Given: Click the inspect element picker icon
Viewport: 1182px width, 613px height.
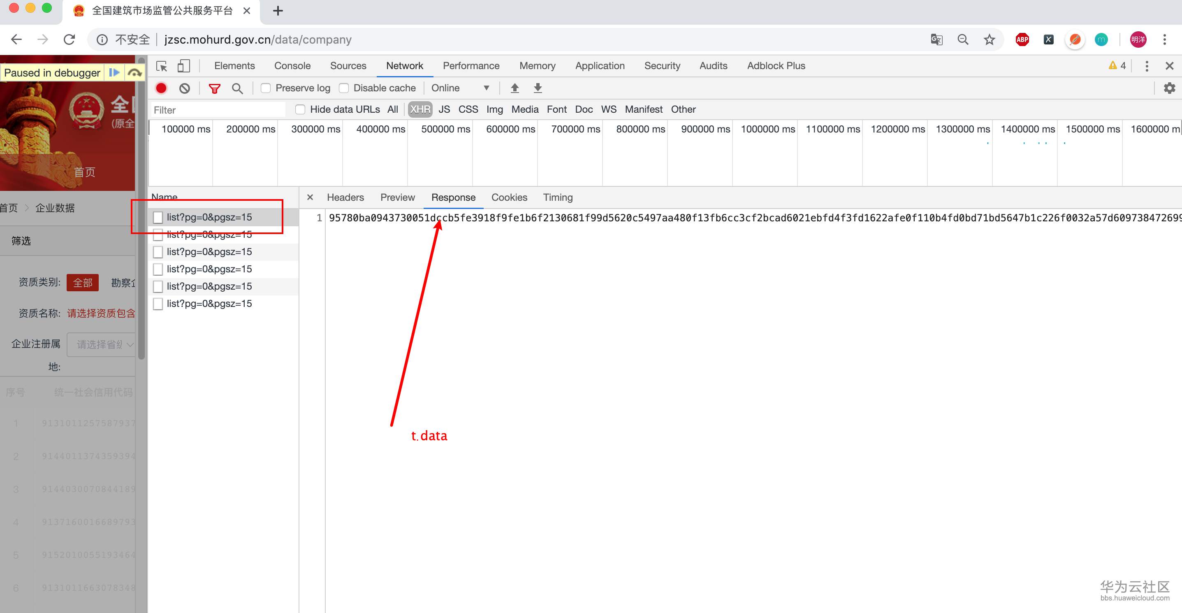Looking at the screenshot, I should [162, 66].
